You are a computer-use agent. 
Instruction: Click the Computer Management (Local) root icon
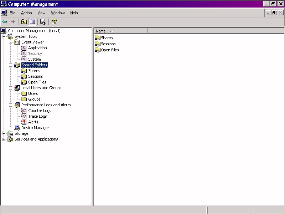(x=4, y=31)
